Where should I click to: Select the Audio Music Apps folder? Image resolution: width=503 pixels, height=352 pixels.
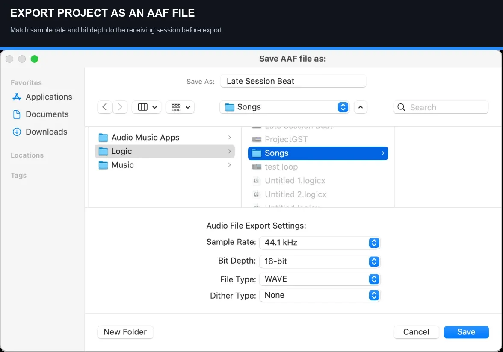[165, 138]
